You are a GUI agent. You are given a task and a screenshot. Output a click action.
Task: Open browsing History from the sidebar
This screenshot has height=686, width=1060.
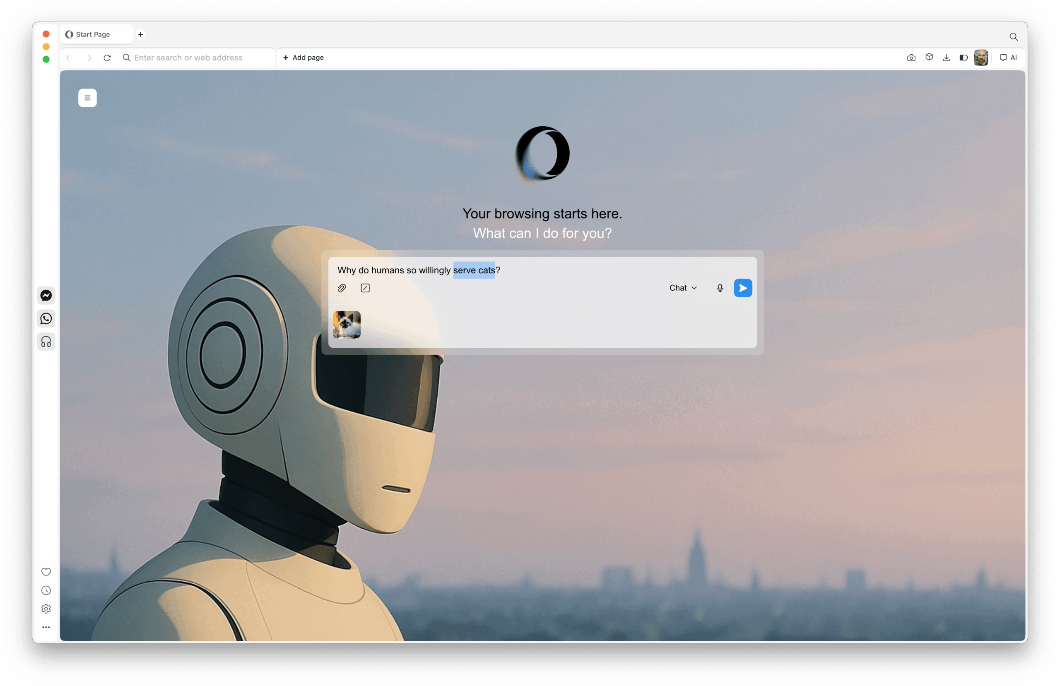[46, 590]
